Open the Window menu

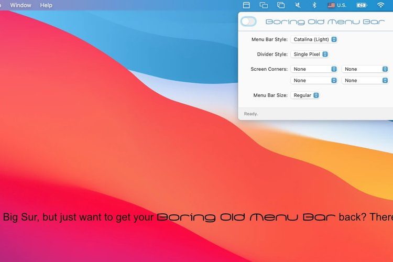click(21, 5)
